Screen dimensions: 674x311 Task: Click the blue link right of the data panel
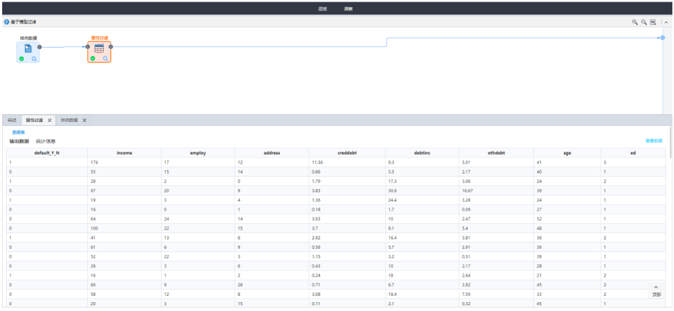point(653,140)
